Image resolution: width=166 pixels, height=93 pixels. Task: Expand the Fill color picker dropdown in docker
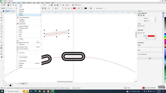(155, 38)
